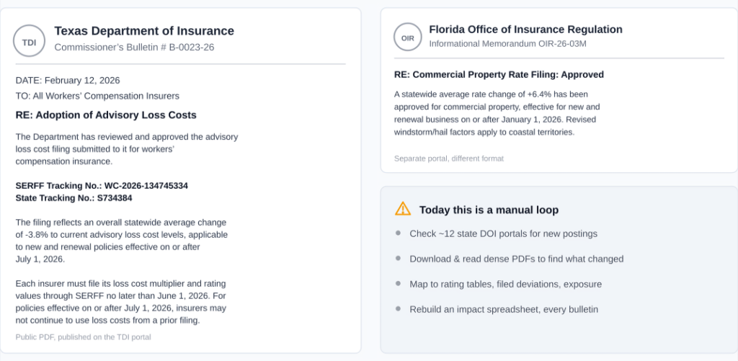Image resolution: width=738 pixels, height=361 pixels.
Task: Click 'Public PDF, published on the TDI portal' caption
Action: [84, 337]
